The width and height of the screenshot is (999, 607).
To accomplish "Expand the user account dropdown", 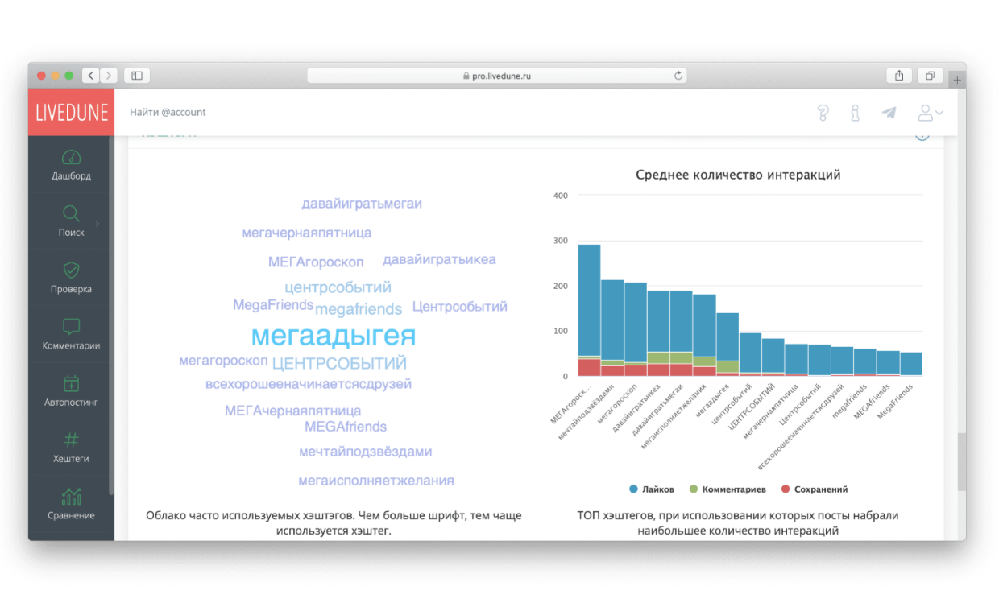I will [x=931, y=113].
